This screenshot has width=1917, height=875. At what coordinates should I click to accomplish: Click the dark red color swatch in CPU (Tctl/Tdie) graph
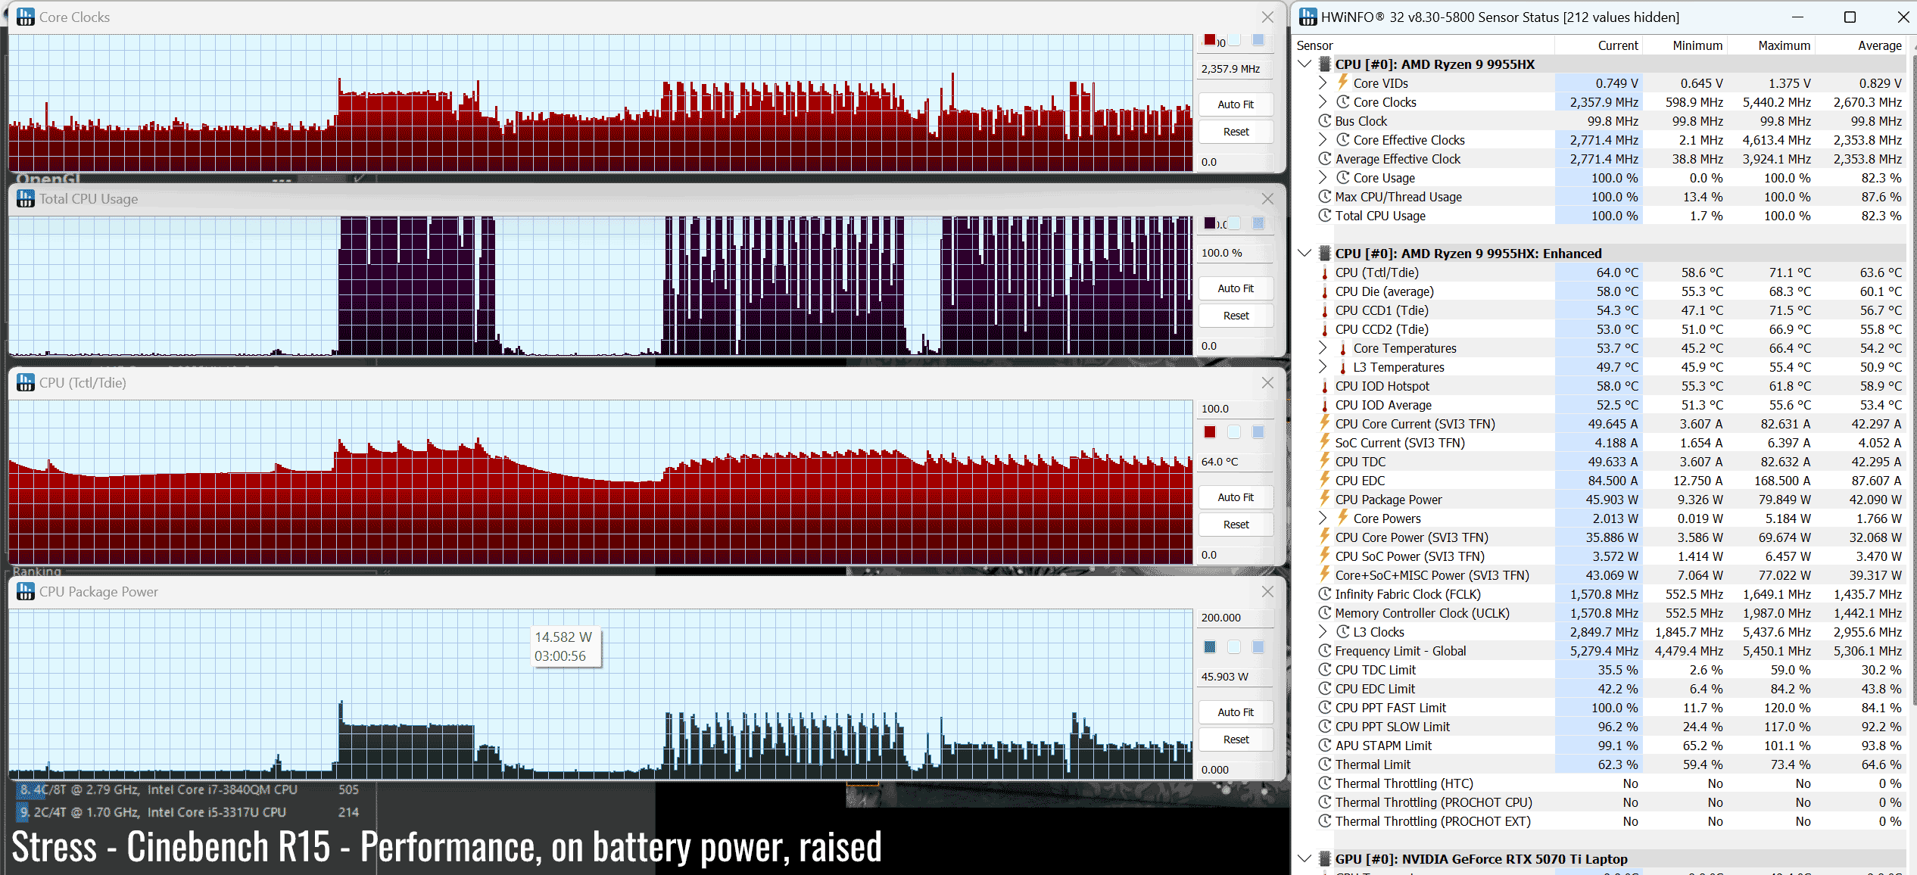1210,432
